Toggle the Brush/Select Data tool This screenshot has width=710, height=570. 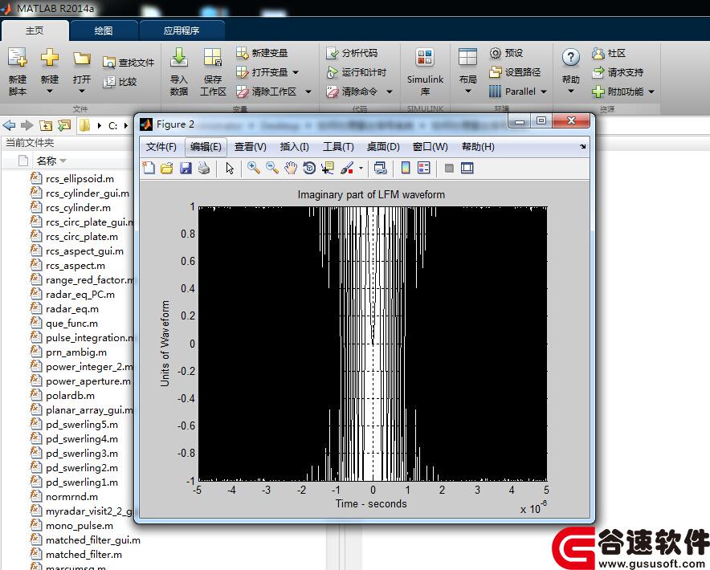(x=347, y=169)
